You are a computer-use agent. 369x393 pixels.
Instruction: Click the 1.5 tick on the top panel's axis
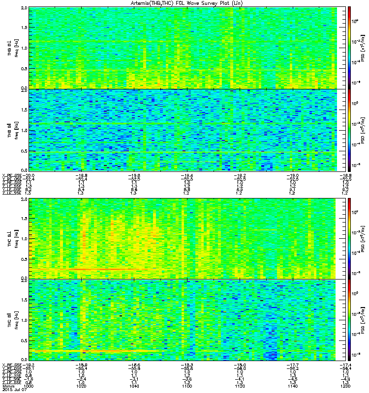[24, 28]
